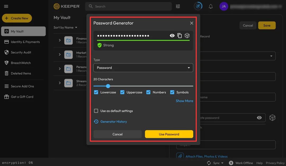Click the Create New button
The height and width of the screenshot is (166, 286).
click(17, 18)
